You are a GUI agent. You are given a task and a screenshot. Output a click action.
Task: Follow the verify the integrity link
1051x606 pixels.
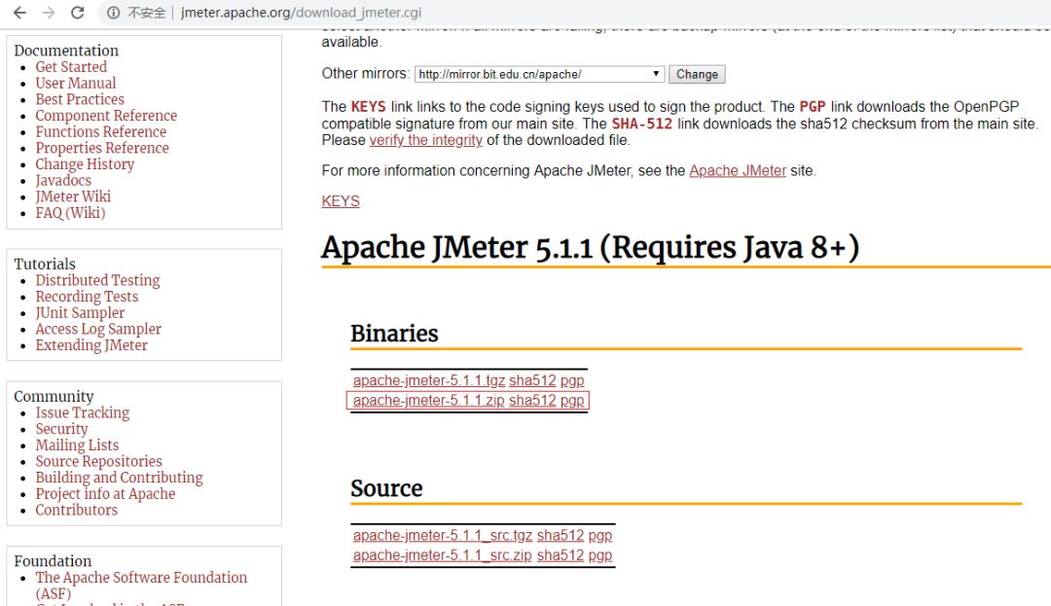(x=425, y=140)
